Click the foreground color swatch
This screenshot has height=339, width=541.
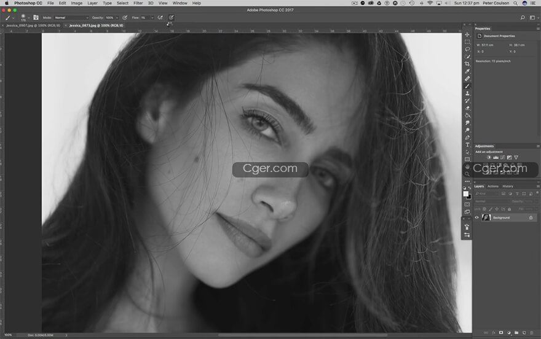(466, 194)
